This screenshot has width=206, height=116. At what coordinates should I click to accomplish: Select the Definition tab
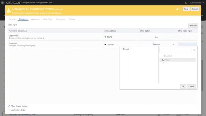pos(23,19)
